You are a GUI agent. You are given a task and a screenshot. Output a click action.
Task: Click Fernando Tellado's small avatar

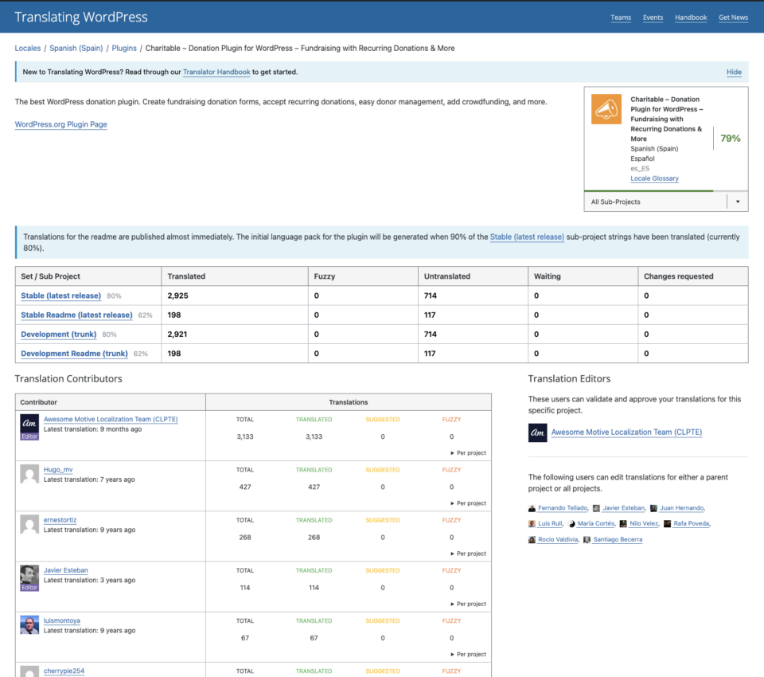pyautogui.click(x=532, y=508)
